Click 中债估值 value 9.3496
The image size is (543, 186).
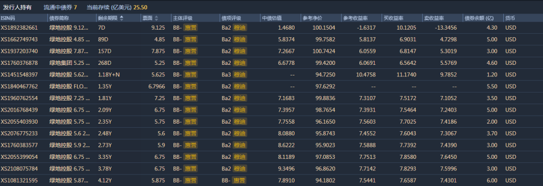[x=287, y=169]
